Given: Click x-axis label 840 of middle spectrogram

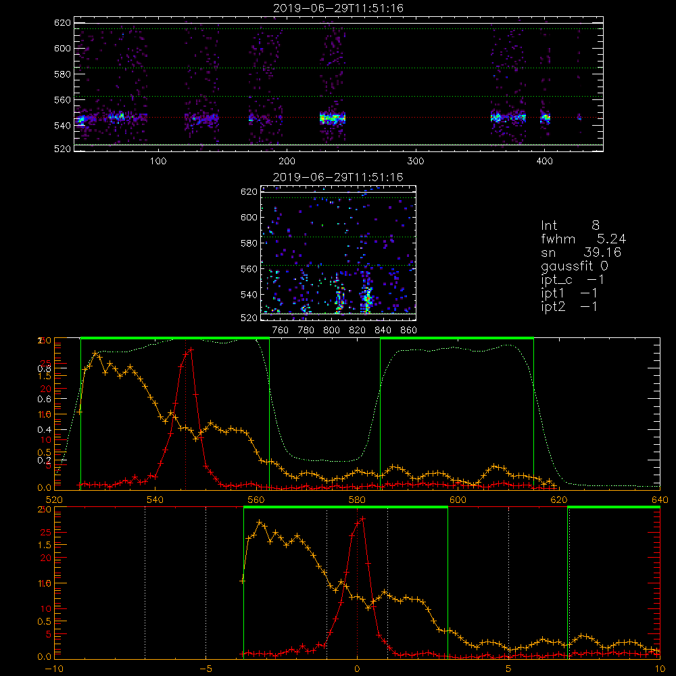Looking at the screenshot, I should point(383,331).
